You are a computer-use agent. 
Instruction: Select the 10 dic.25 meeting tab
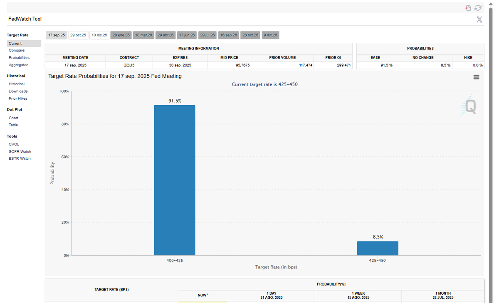99,35
